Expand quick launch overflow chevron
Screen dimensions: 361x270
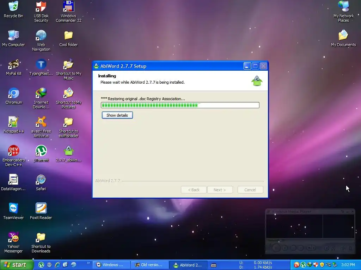(88, 263)
